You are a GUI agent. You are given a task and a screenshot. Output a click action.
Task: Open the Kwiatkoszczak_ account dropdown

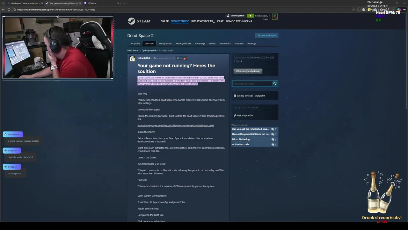pos(263,16)
